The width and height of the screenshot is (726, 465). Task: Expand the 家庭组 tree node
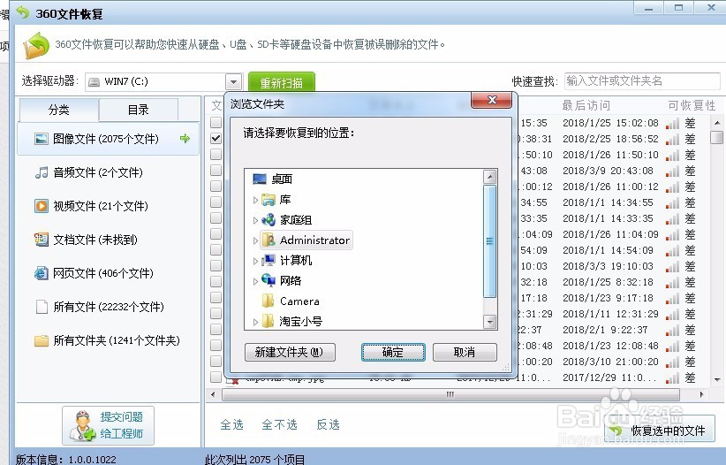click(255, 220)
